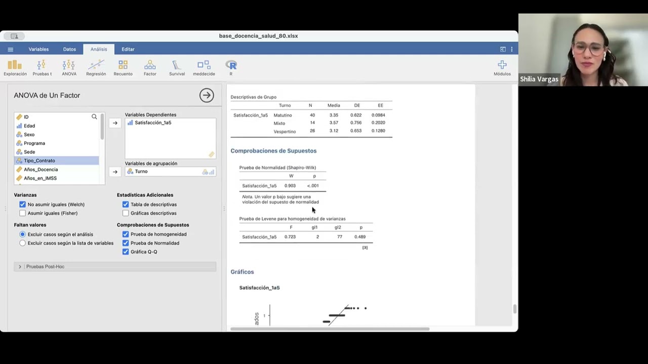
Task: Click the window sidebar icon in title bar
Action: (x=14, y=36)
